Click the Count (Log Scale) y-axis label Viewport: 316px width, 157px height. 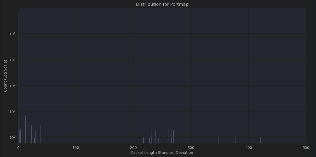(5, 76)
